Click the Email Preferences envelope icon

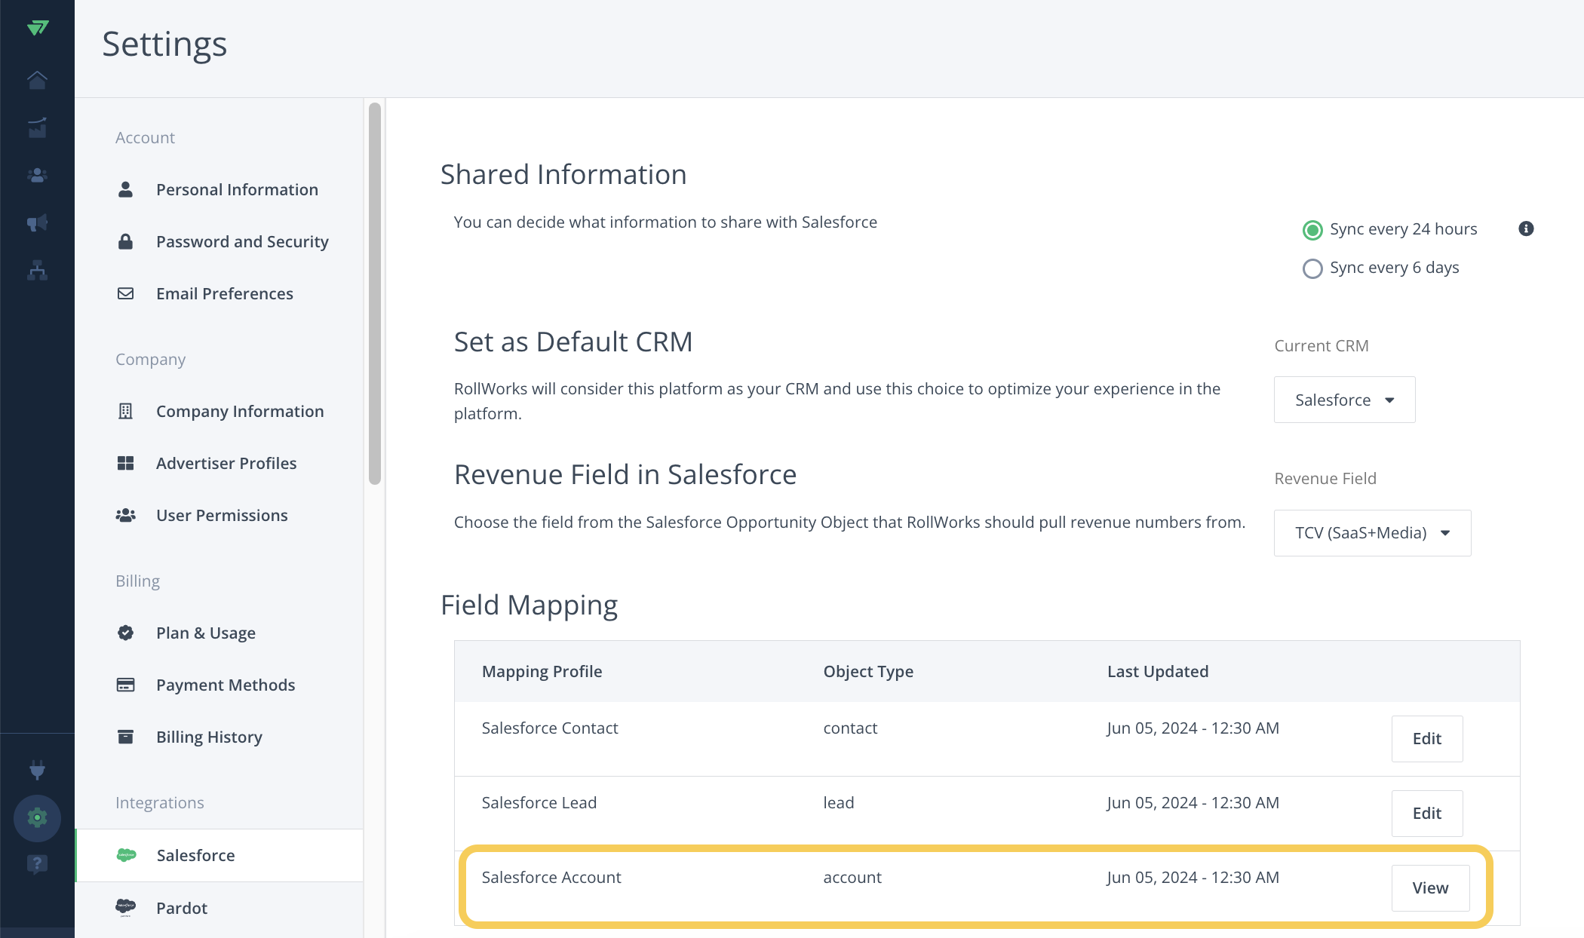[x=125, y=293]
